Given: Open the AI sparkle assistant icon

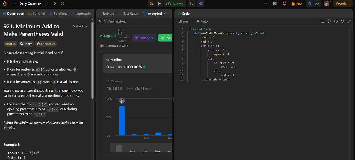Looking at the screenshot, I should click(x=201, y=4).
